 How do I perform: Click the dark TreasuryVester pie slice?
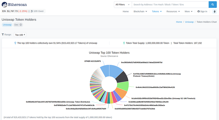click(122, 77)
